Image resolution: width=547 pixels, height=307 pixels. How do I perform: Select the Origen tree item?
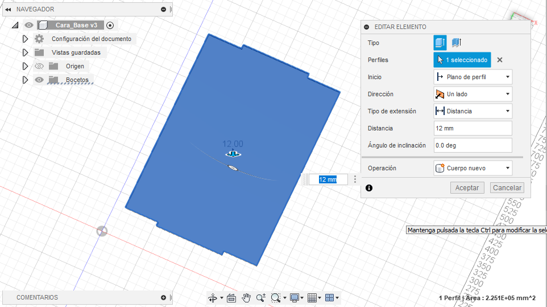click(75, 66)
